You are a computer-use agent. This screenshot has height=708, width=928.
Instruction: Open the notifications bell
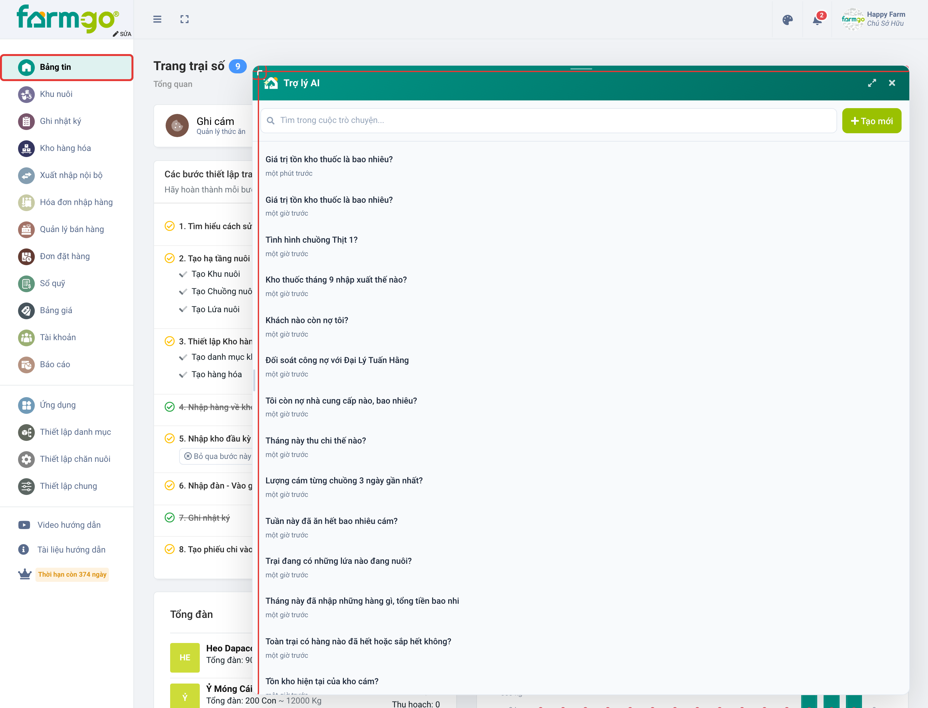click(x=817, y=19)
